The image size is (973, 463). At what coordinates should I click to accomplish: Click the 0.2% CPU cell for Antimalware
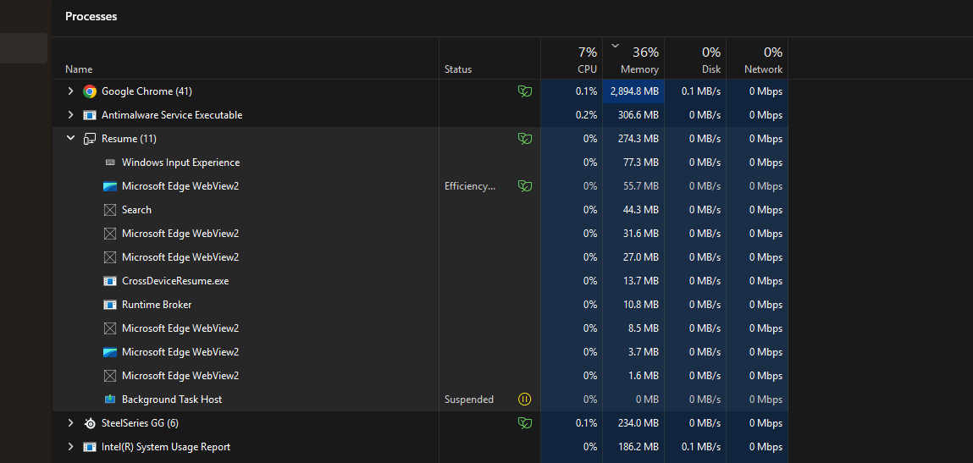(x=572, y=115)
